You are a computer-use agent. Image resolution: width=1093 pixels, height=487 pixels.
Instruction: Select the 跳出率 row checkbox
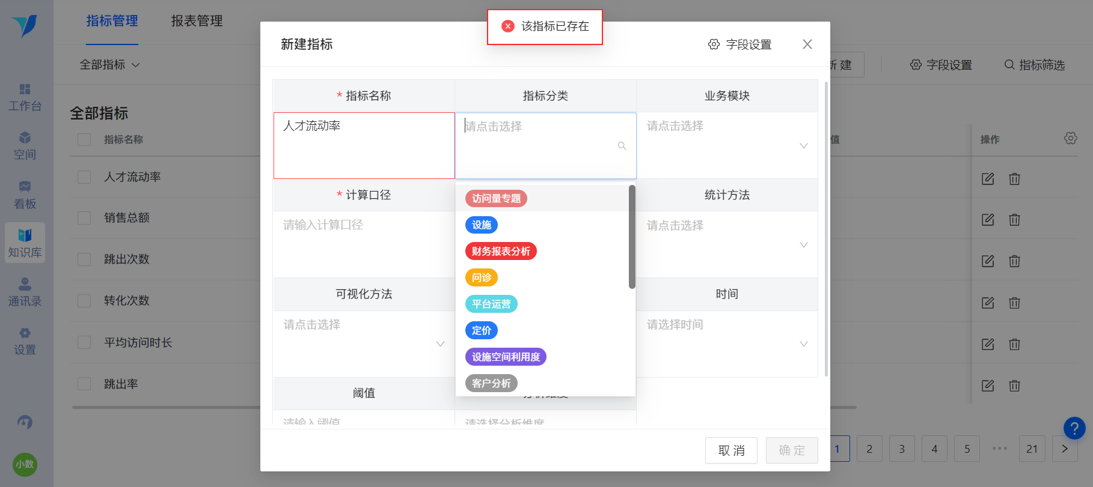(84, 384)
